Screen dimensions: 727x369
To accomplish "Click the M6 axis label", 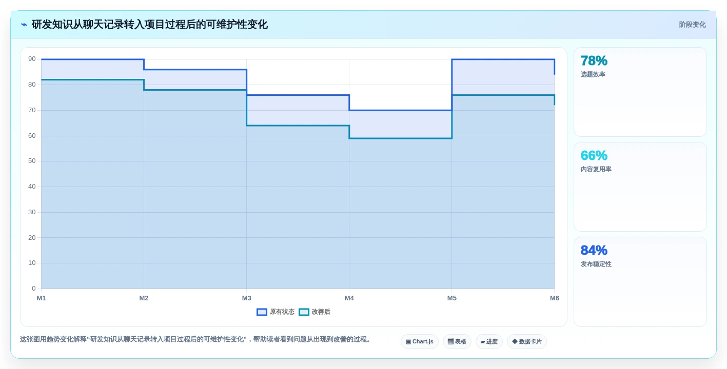I will (555, 298).
